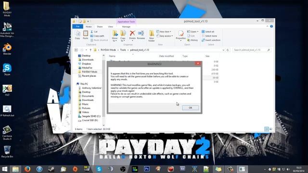This screenshot has height=173, width=308.
Task: Click the Rename icon in the ribbon
Action: (x=141, y=35)
